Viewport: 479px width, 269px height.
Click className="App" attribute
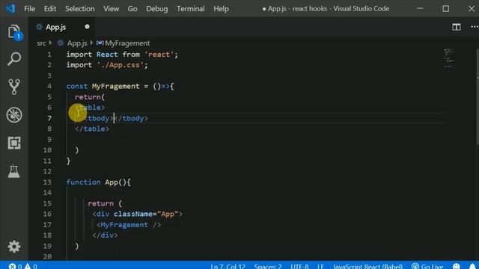(146, 214)
